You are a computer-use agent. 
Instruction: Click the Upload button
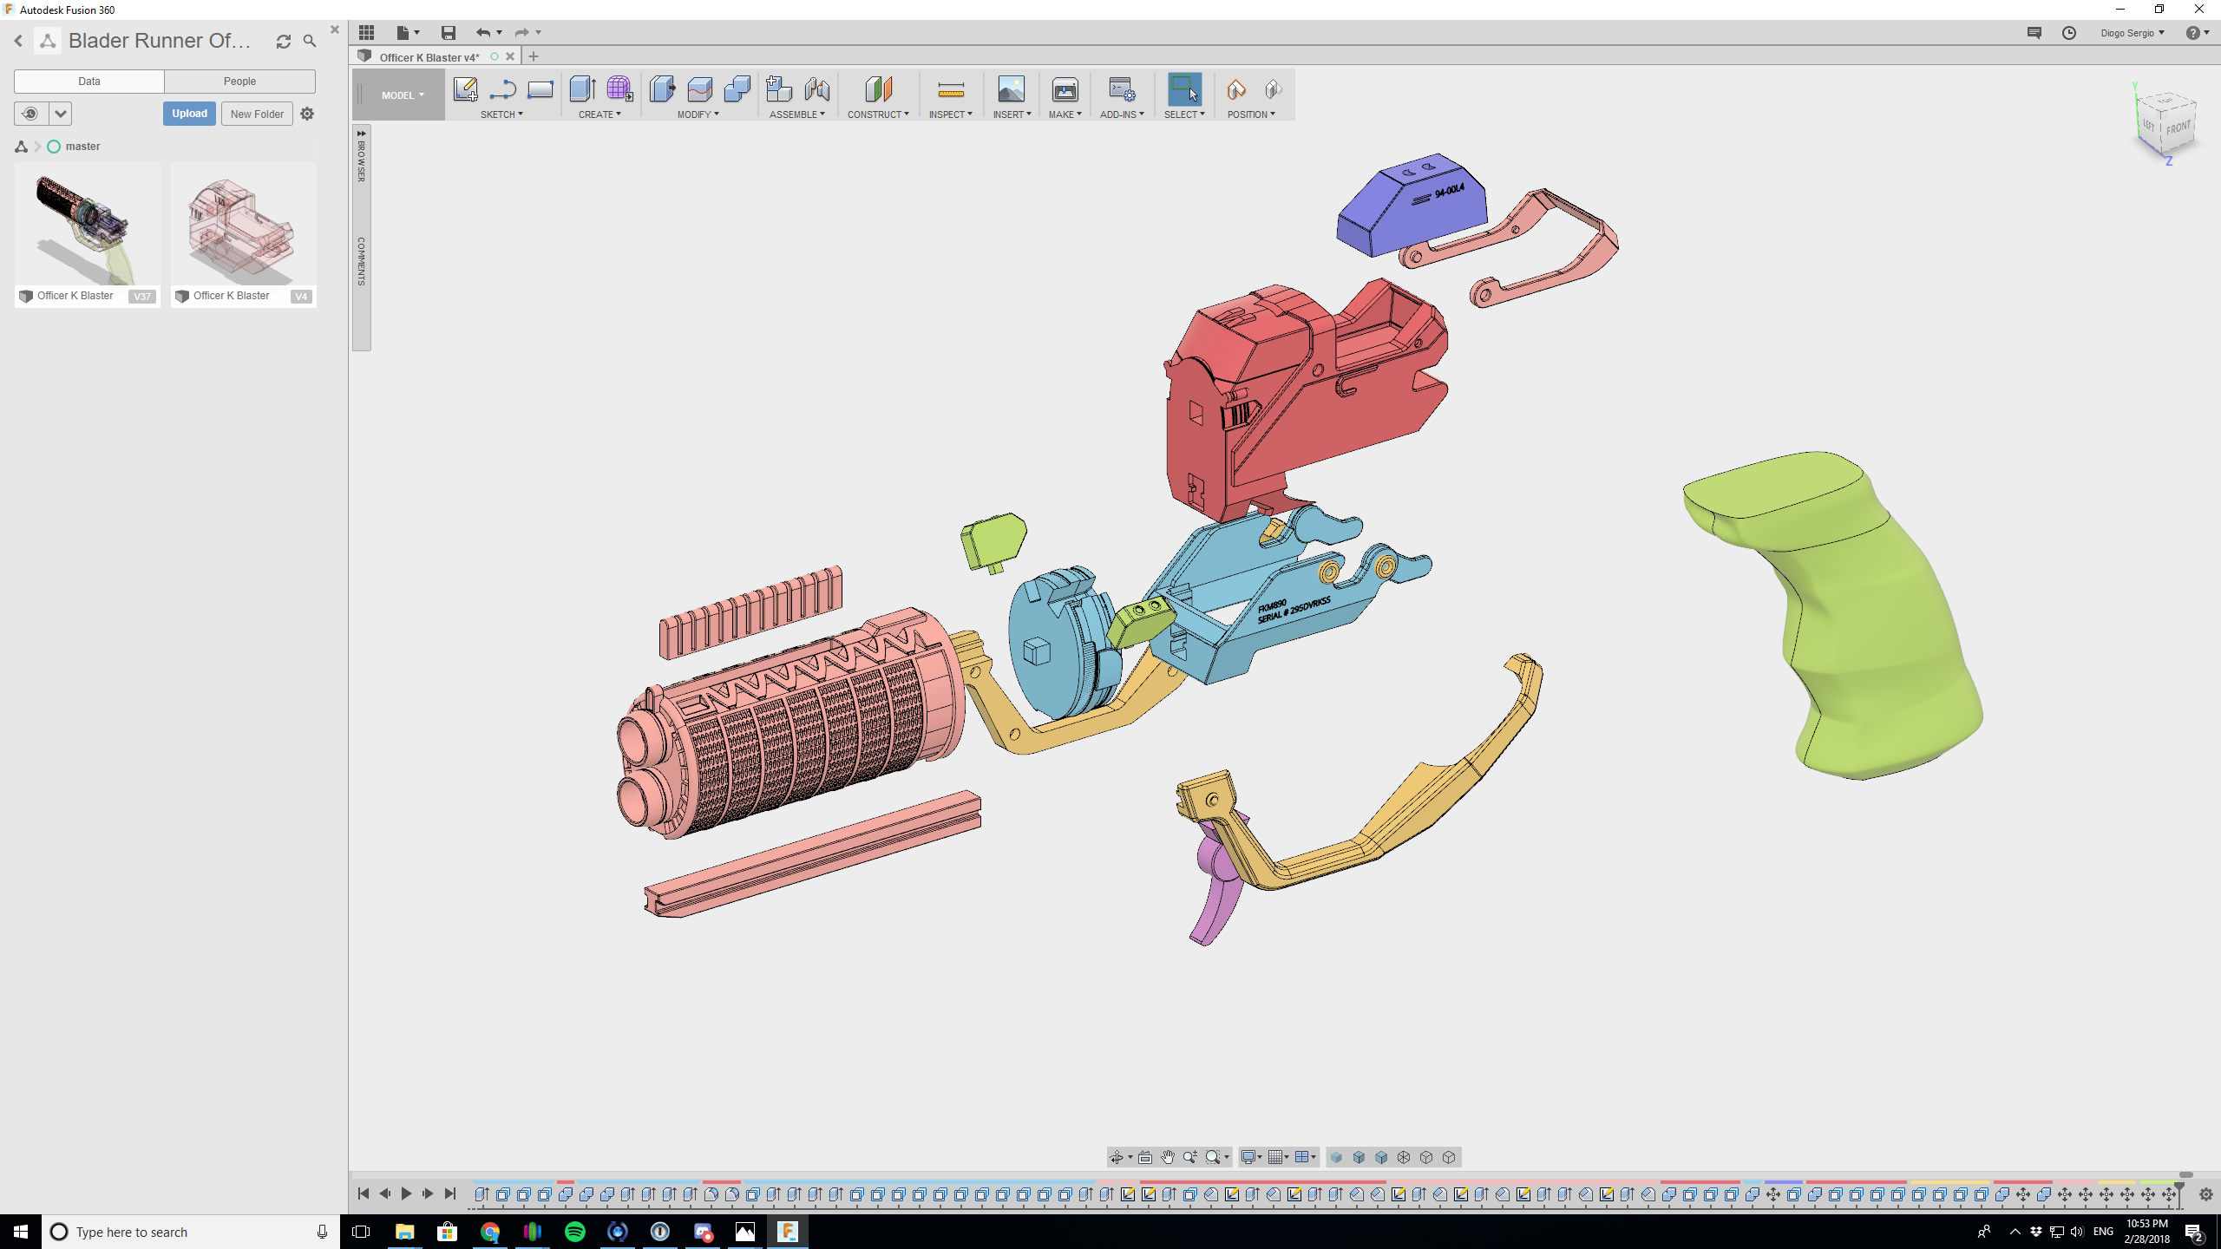click(189, 114)
